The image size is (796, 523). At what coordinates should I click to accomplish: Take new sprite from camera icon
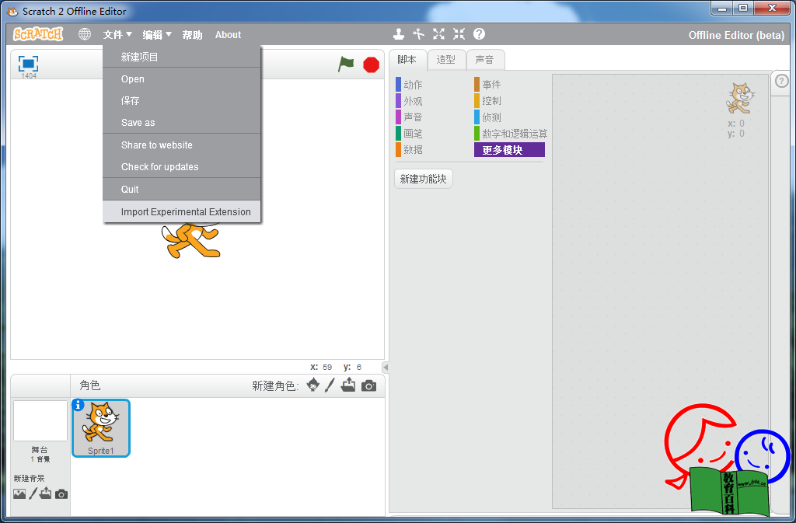pyautogui.click(x=369, y=386)
